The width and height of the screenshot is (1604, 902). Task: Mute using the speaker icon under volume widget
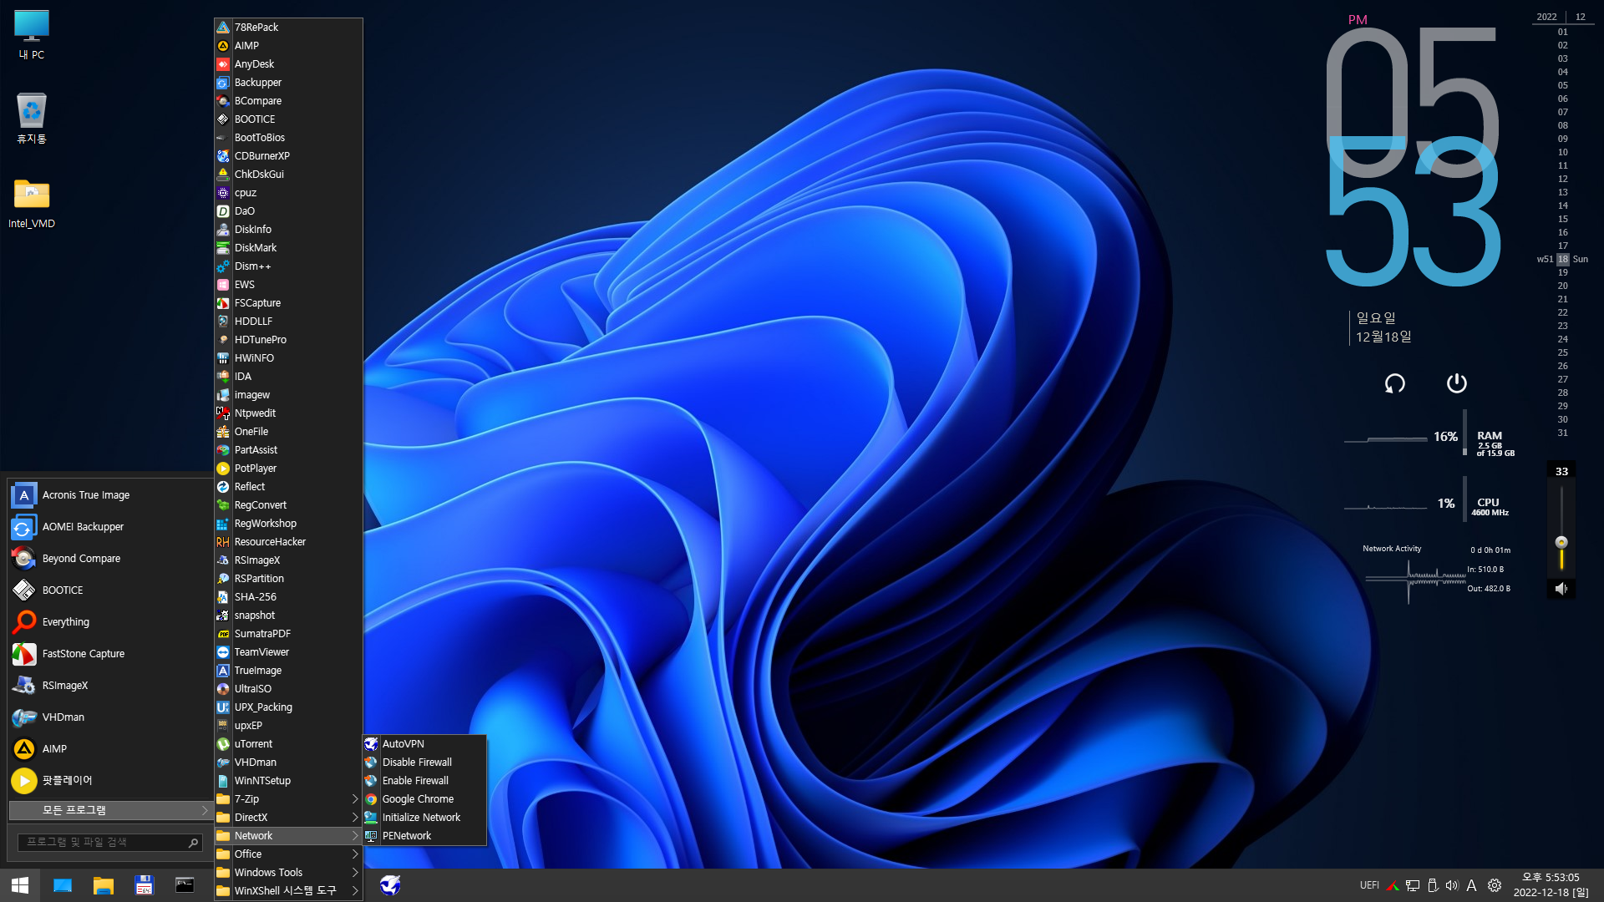point(1561,589)
